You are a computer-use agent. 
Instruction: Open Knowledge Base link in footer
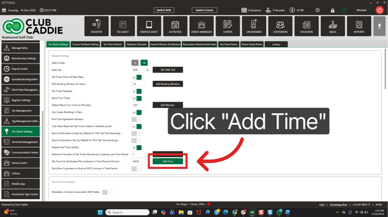tap(338, 205)
